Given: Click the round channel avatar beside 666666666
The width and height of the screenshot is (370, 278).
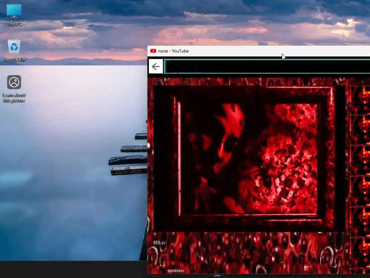Looking at the screenshot, I should [x=161, y=270].
